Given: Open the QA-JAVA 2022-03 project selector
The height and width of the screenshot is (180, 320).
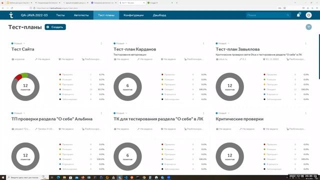Looking at the screenshot, I should tap(34, 15).
